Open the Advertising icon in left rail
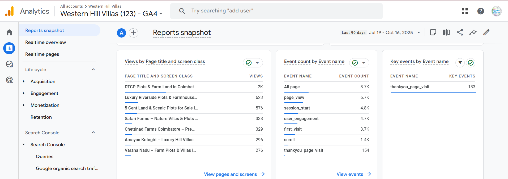 tap(9, 80)
